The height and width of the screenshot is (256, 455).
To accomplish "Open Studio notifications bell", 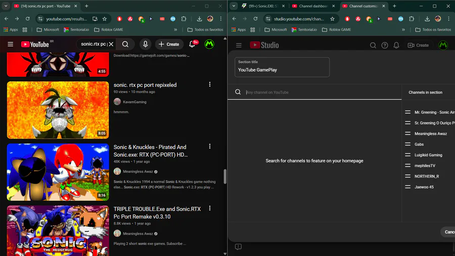I will (396, 45).
